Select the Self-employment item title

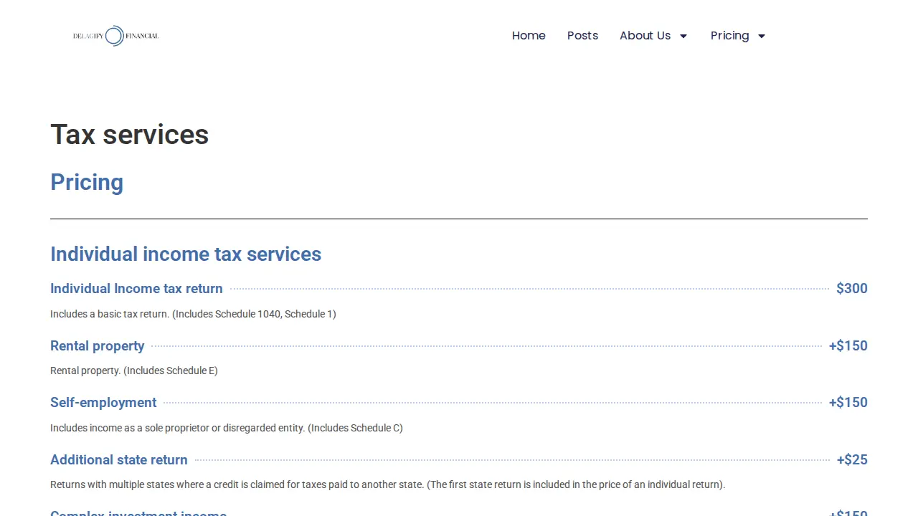tap(103, 403)
